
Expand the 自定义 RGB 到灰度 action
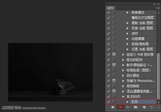click(123, 54)
